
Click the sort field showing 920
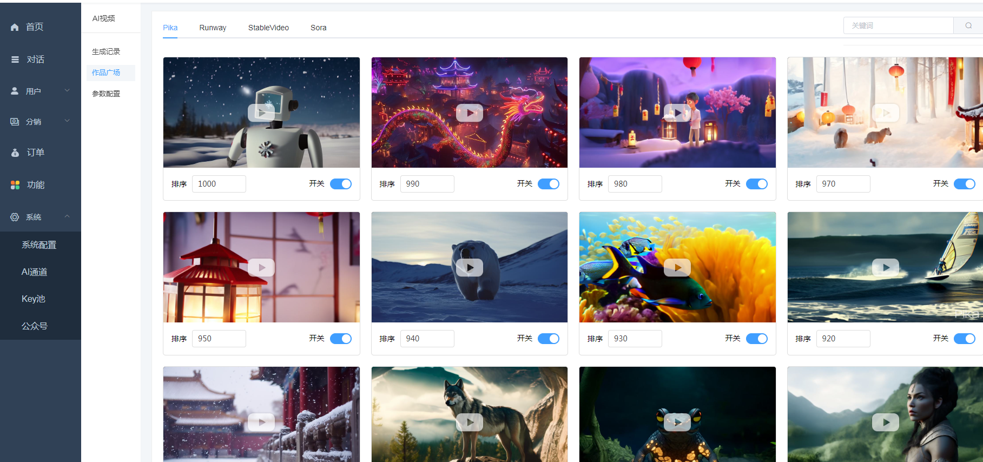[x=843, y=339]
